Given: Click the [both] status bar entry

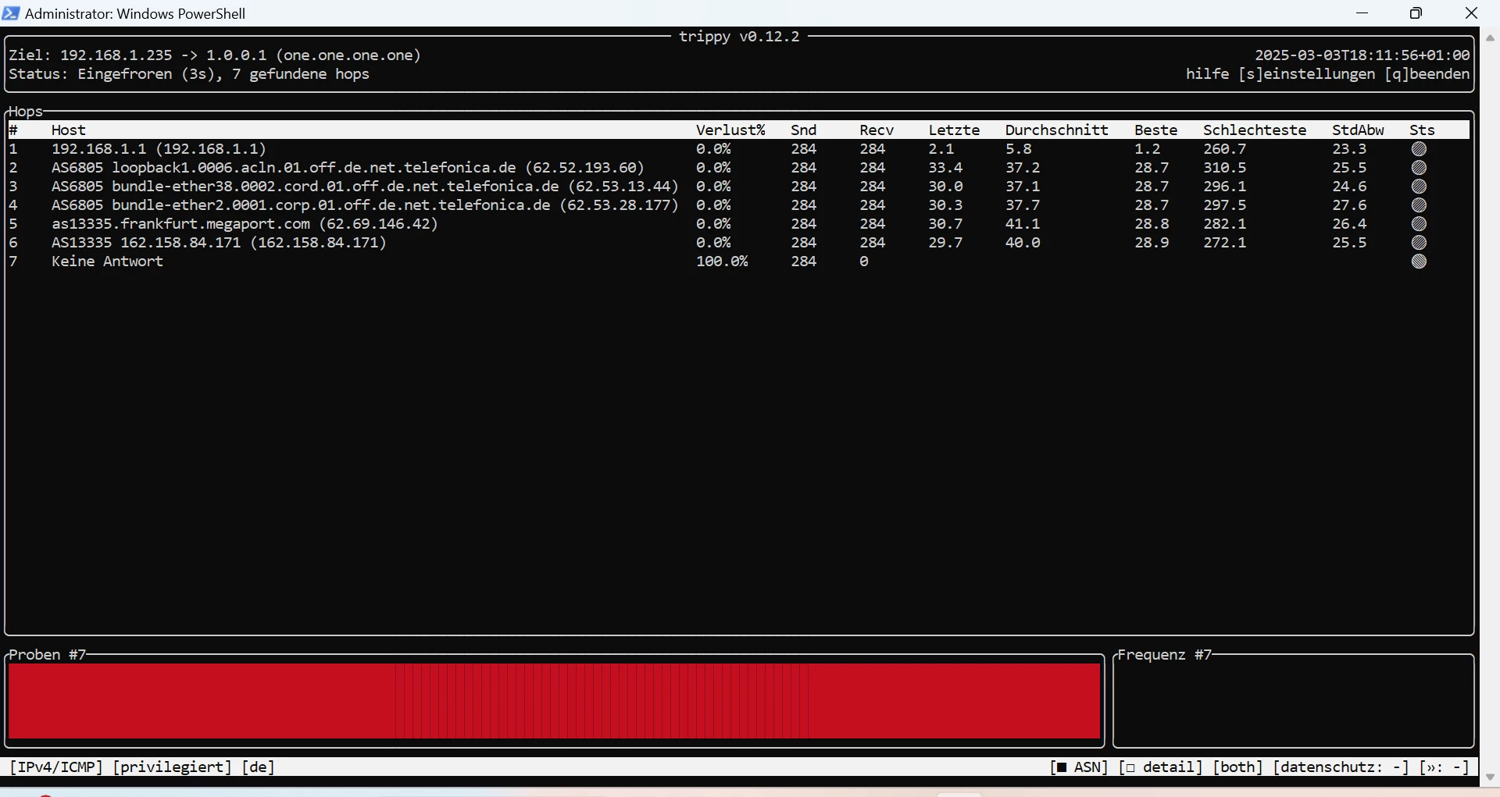Looking at the screenshot, I should (1238, 767).
